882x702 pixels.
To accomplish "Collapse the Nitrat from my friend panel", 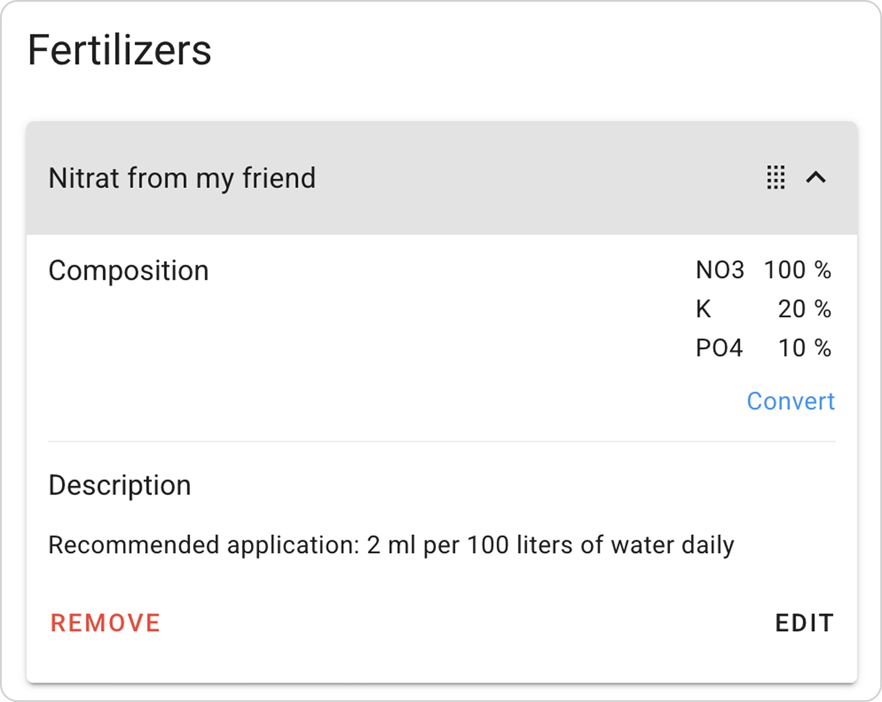I will 816,178.
